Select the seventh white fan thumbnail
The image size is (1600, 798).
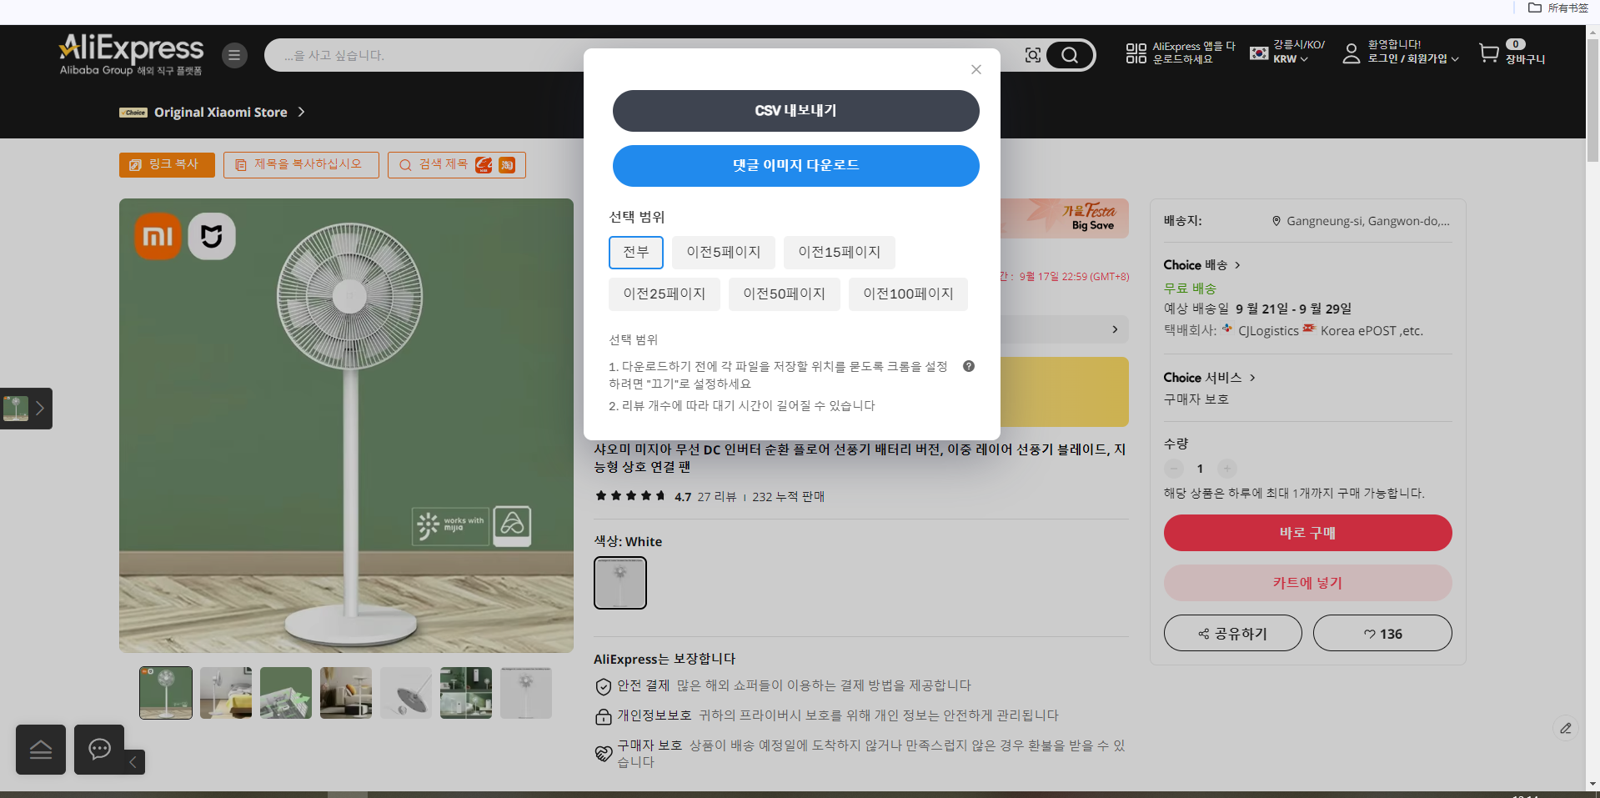[x=526, y=692]
